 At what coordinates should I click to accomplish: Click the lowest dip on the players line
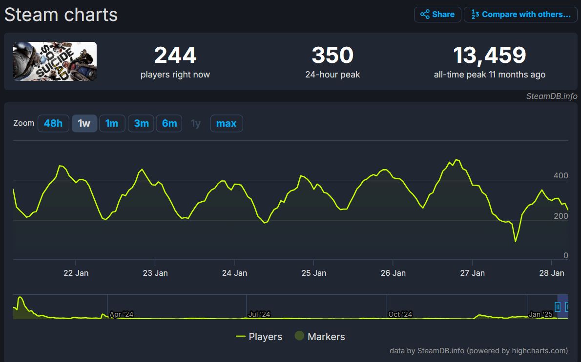pos(515,241)
